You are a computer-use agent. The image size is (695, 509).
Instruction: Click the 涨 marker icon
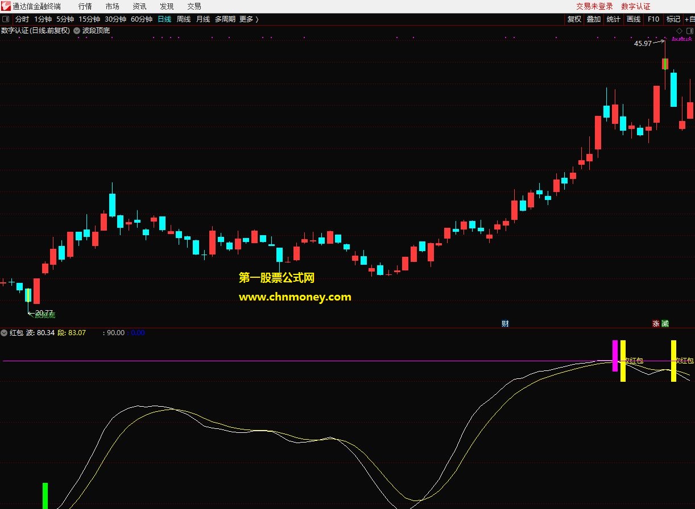pos(656,323)
